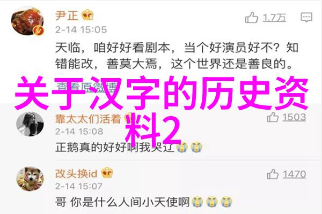
Task: Click the 查看原微博 link
Action: click(x=86, y=87)
